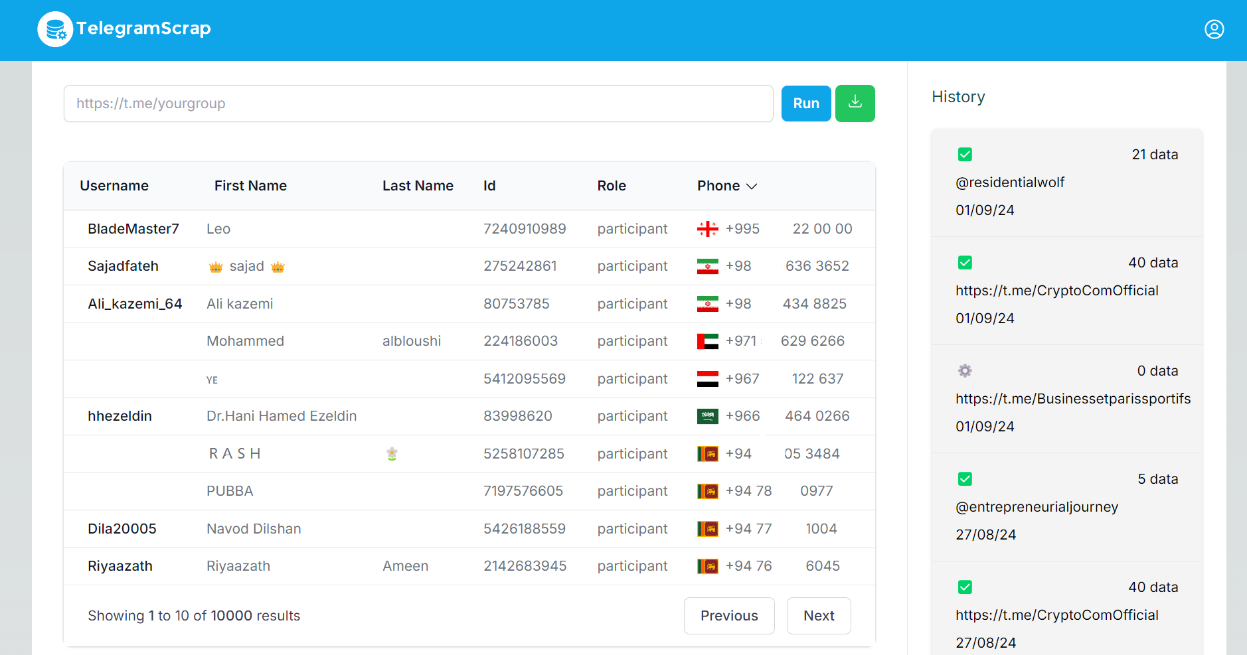
Task: Click green check for CryptoComOfficial 27/08/24 entry
Action: tap(965, 587)
